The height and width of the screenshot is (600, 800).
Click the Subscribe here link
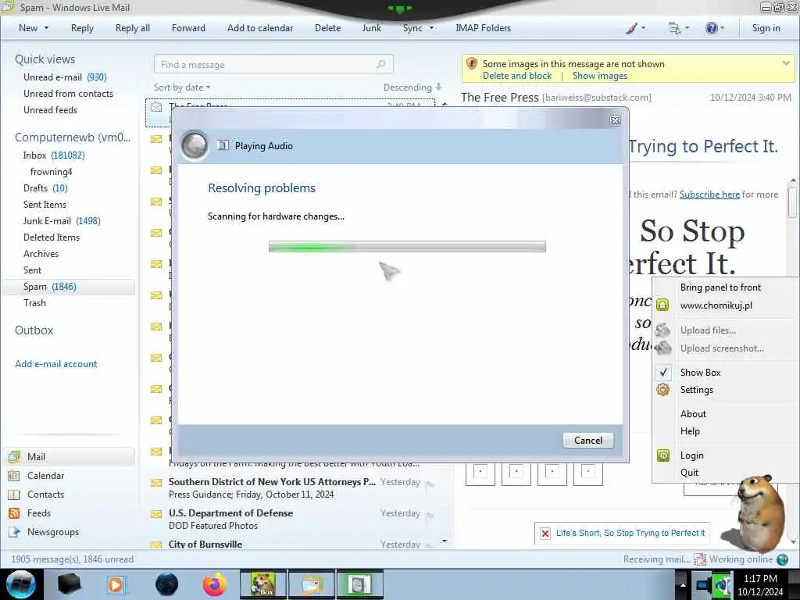coord(709,195)
